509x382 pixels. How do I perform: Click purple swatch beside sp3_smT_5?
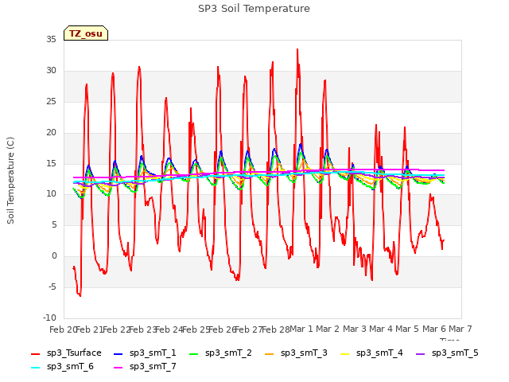click(421, 354)
